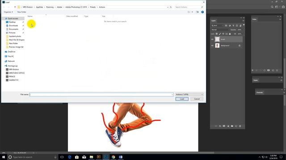Image resolution: width=286 pixels, height=160 pixels.
Task: Open the Styles panel tab
Action: click(256, 80)
